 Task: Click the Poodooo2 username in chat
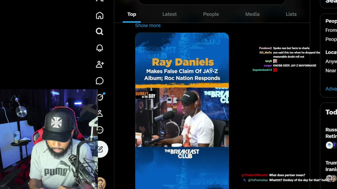pyautogui.click(x=265, y=48)
